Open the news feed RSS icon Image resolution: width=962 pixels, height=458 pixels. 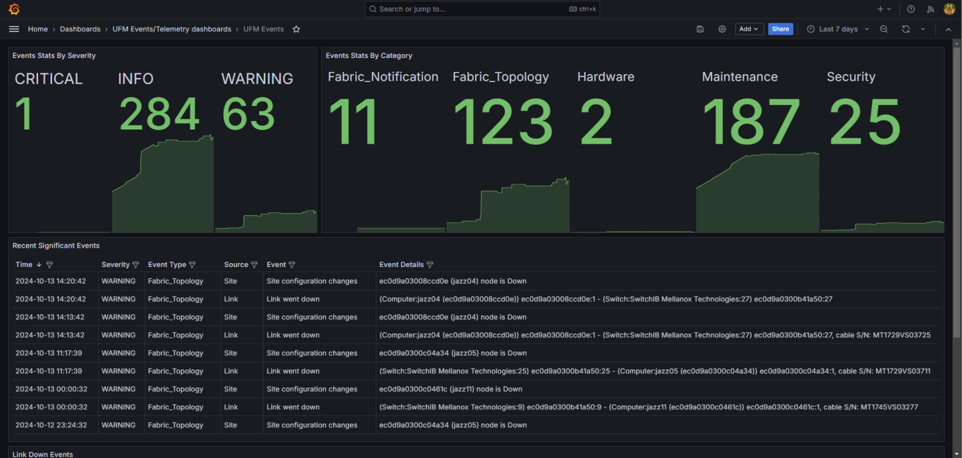pos(930,9)
